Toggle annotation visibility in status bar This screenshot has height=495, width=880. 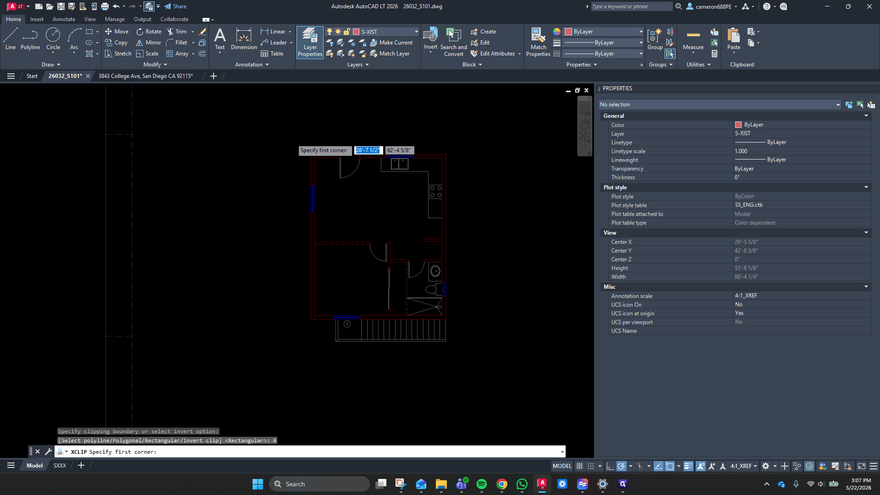tap(701, 466)
